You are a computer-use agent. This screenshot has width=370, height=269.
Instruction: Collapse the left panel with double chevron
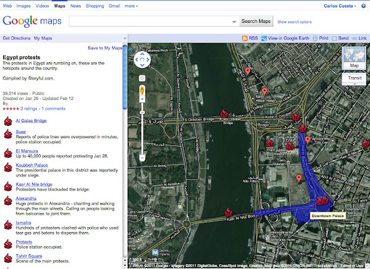(125, 38)
